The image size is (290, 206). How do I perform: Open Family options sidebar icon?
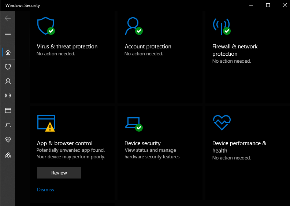tap(8, 155)
